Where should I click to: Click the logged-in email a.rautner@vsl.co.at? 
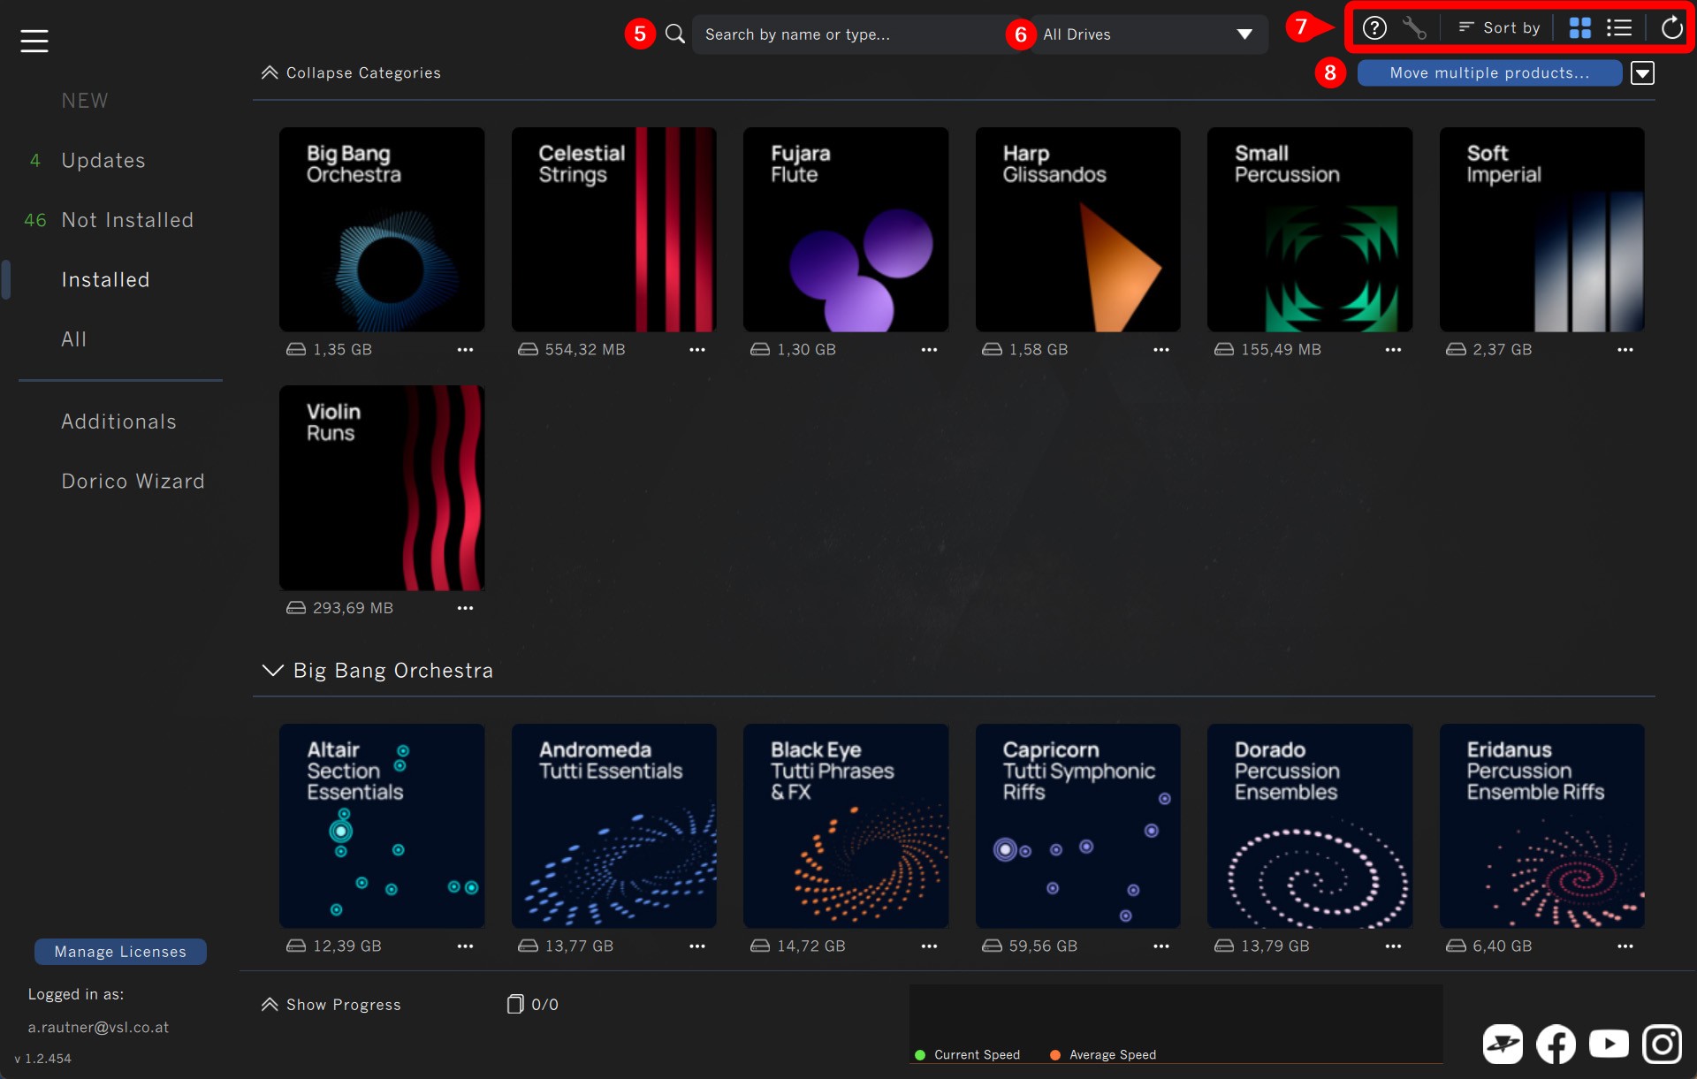98,1028
